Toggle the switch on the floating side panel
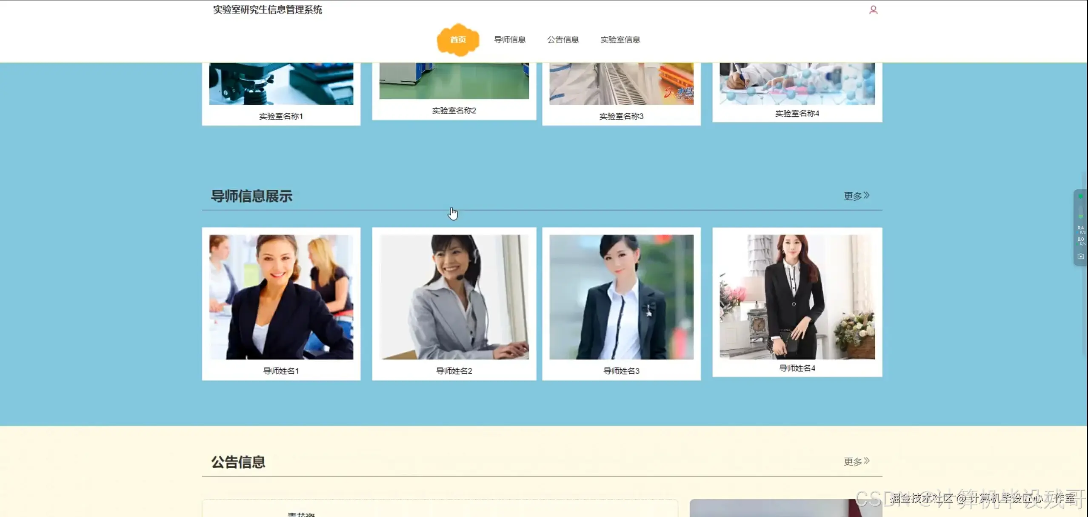Image resolution: width=1088 pixels, height=517 pixels. point(1081,212)
